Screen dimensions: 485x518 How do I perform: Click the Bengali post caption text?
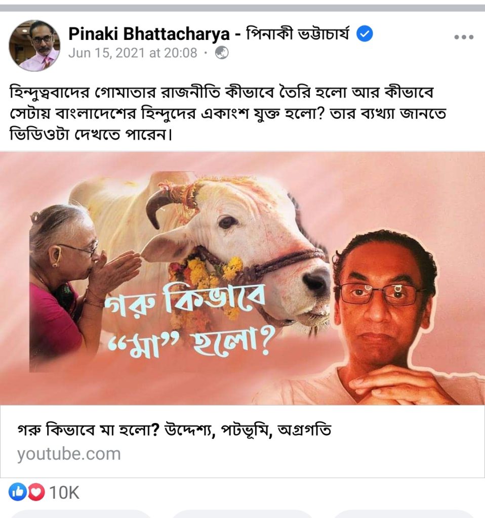[228, 113]
